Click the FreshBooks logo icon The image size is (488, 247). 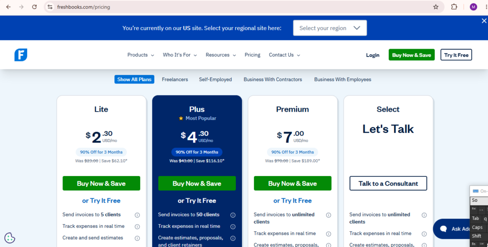click(x=21, y=55)
